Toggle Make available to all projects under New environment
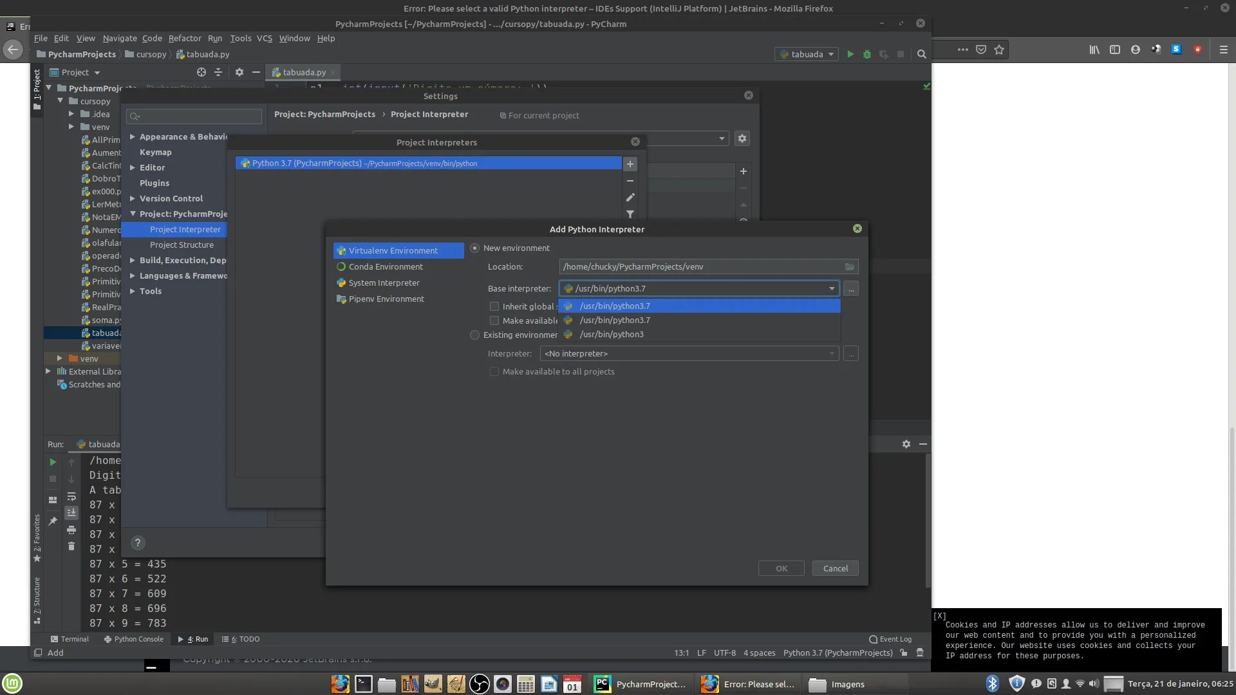The image size is (1236, 695). coord(494,321)
